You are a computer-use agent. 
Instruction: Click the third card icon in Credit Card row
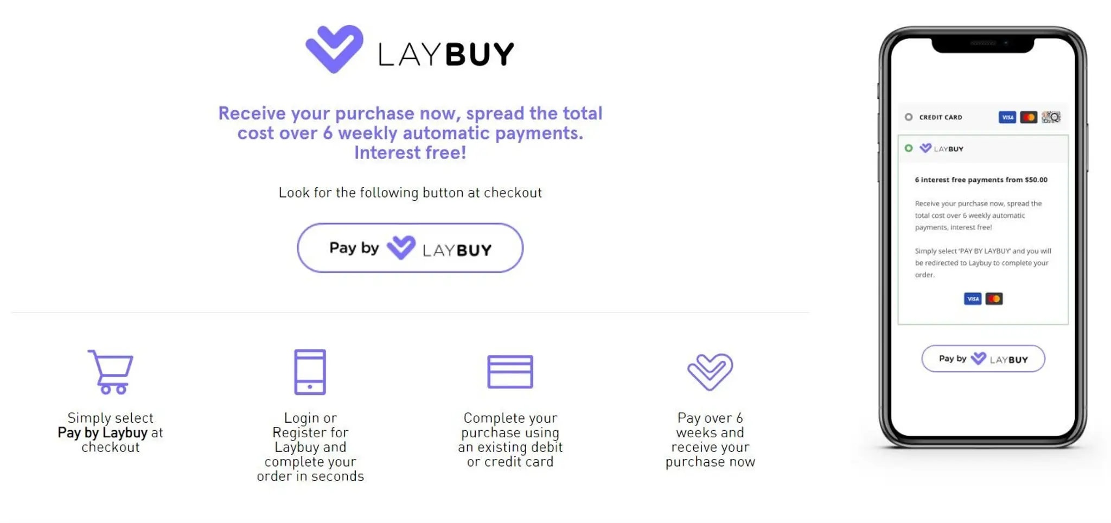[x=1051, y=117]
